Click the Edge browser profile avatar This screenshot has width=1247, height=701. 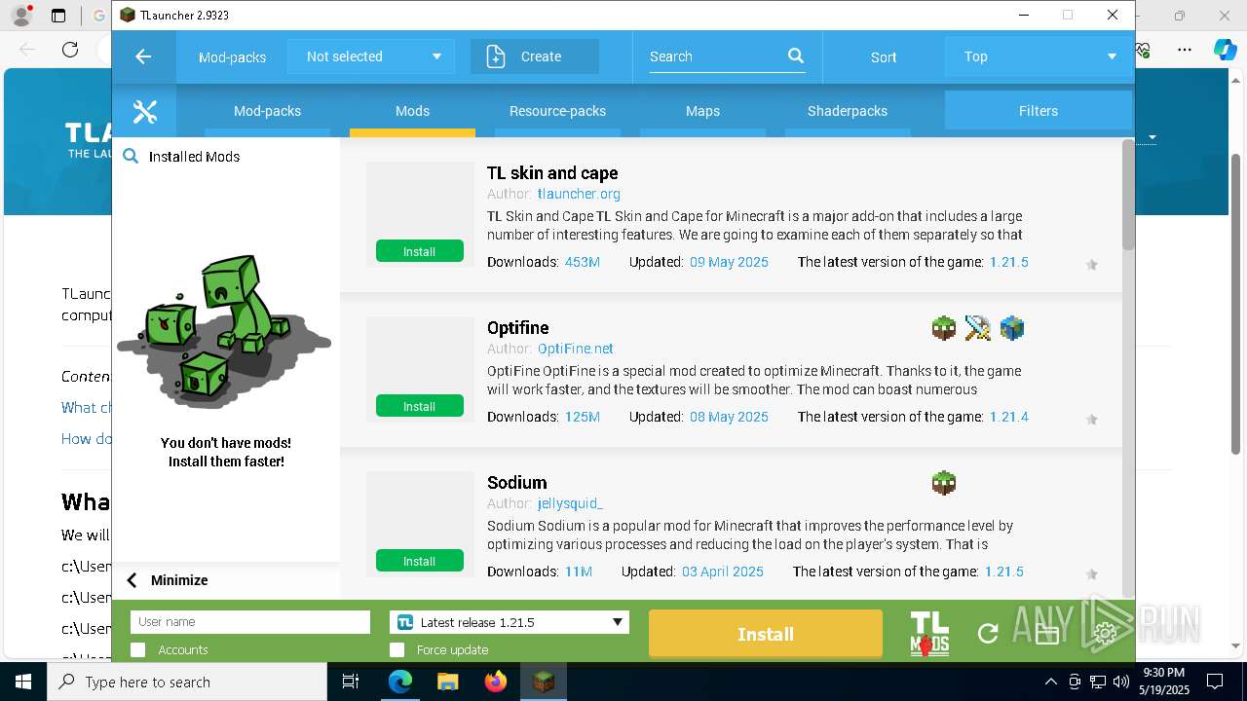21,16
